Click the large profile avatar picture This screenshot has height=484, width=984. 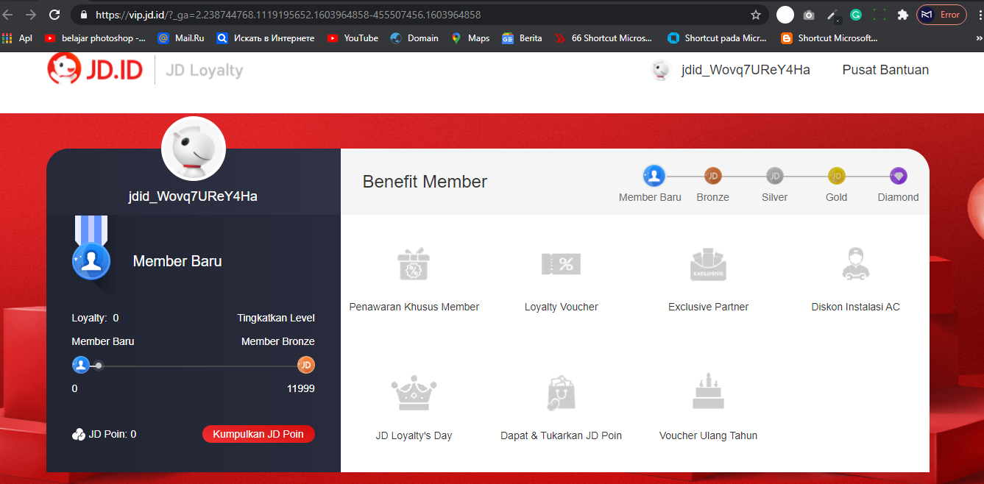pos(194,149)
